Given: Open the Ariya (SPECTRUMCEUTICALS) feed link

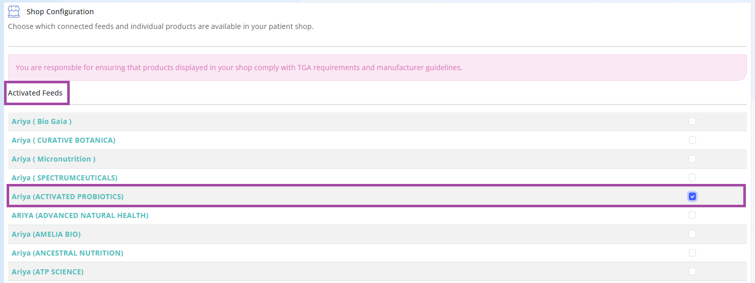Looking at the screenshot, I should [x=65, y=178].
